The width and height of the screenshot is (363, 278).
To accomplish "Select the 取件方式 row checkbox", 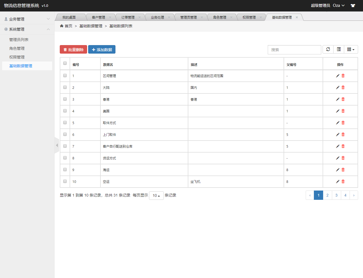I will click(x=65, y=122).
